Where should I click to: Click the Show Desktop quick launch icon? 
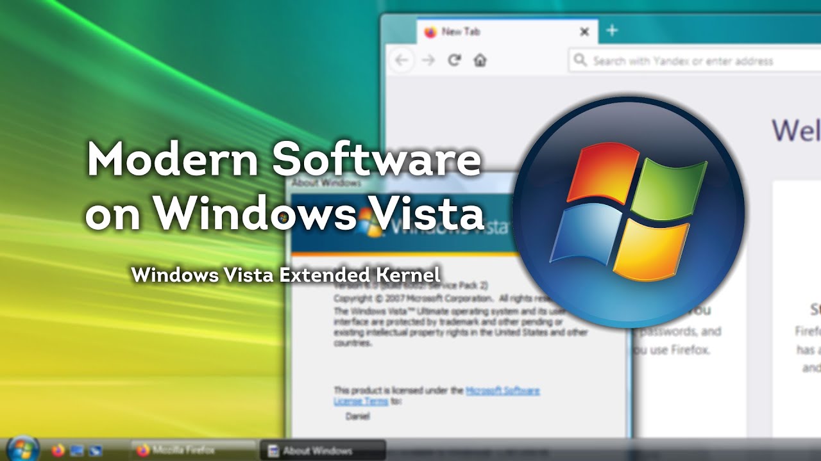coord(78,450)
